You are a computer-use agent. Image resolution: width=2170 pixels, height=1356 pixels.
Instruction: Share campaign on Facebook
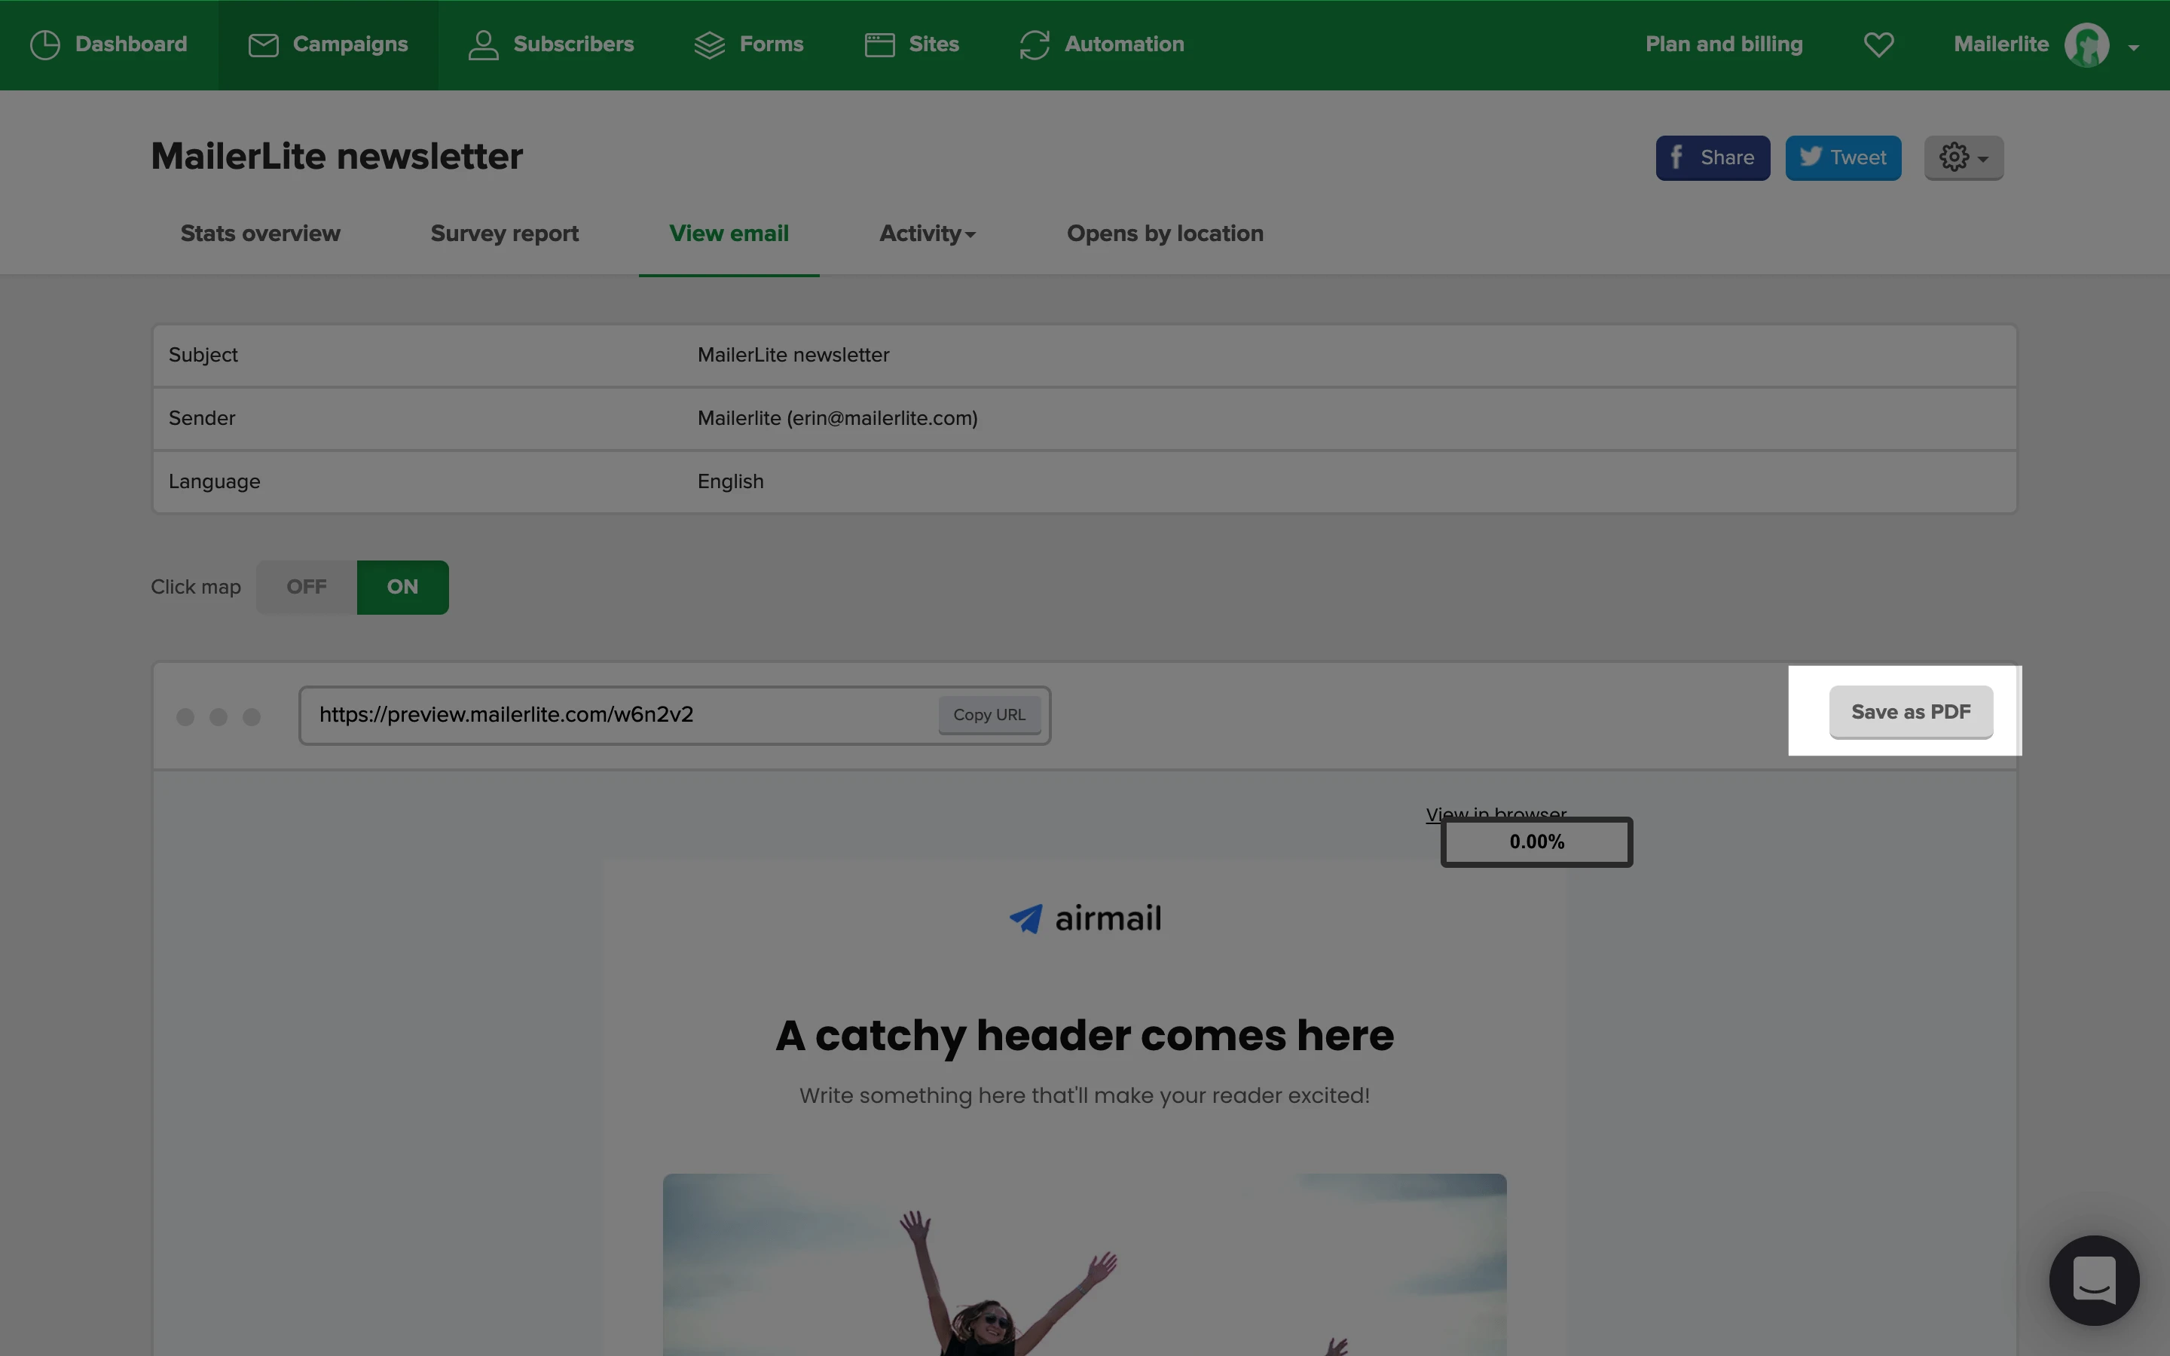coord(1712,158)
